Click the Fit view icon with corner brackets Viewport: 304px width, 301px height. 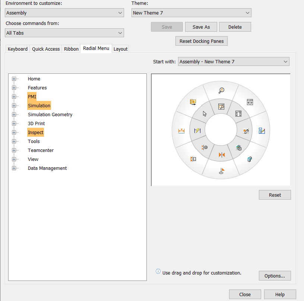point(238,114)
